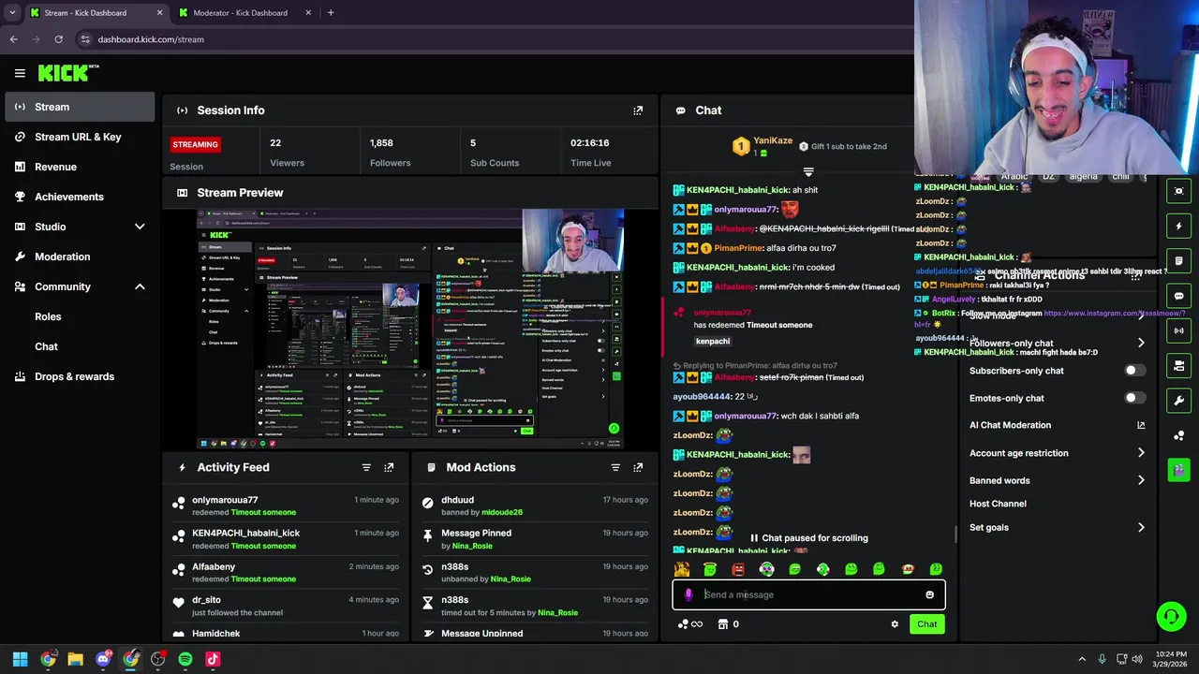Show hidden system tray icons
This screenshot has height=674, width=1199.
coord(1082,659)
